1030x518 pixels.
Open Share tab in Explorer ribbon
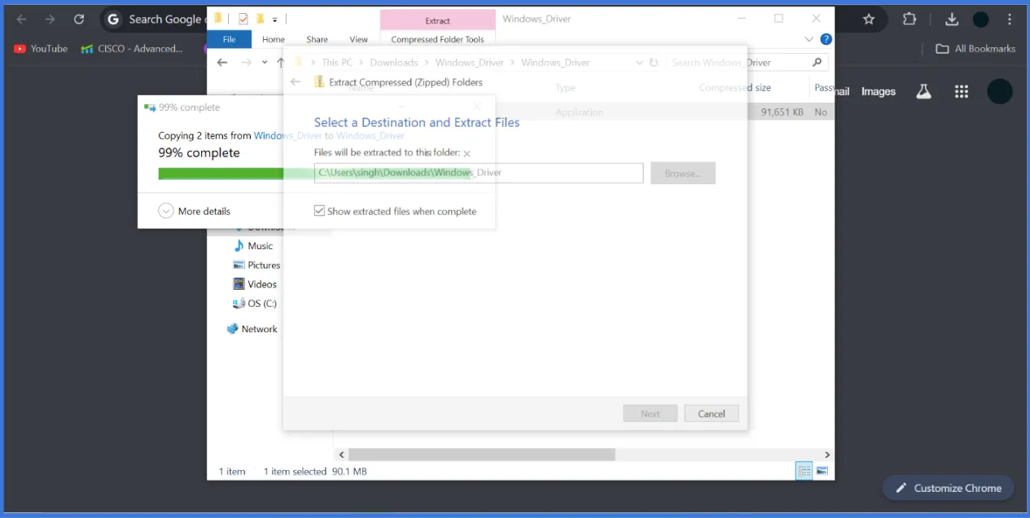click(x=317, y=39)
